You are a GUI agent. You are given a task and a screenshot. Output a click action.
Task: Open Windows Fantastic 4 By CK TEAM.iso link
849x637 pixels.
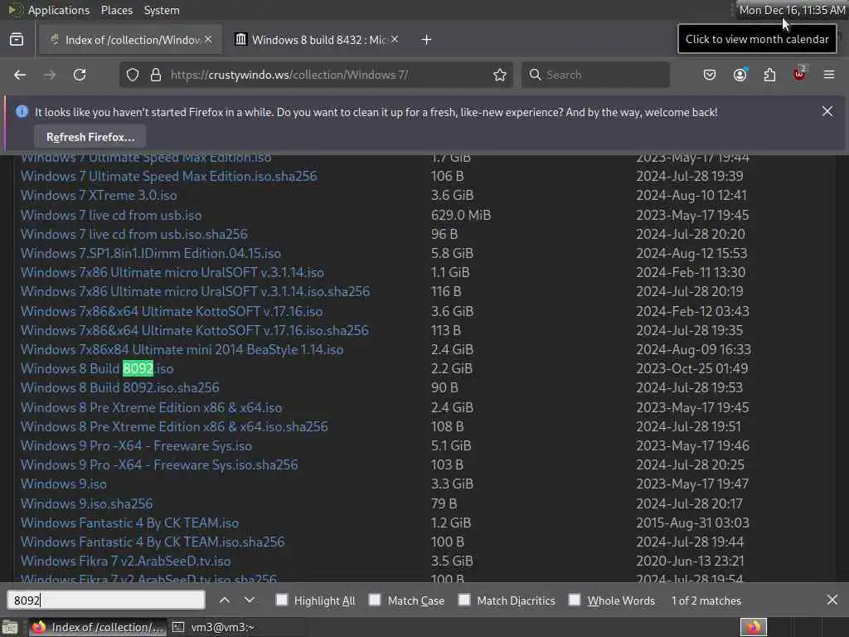coord(129,523)
